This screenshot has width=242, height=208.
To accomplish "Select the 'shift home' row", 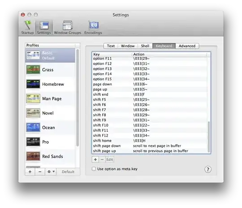I will tap(150, 141).
